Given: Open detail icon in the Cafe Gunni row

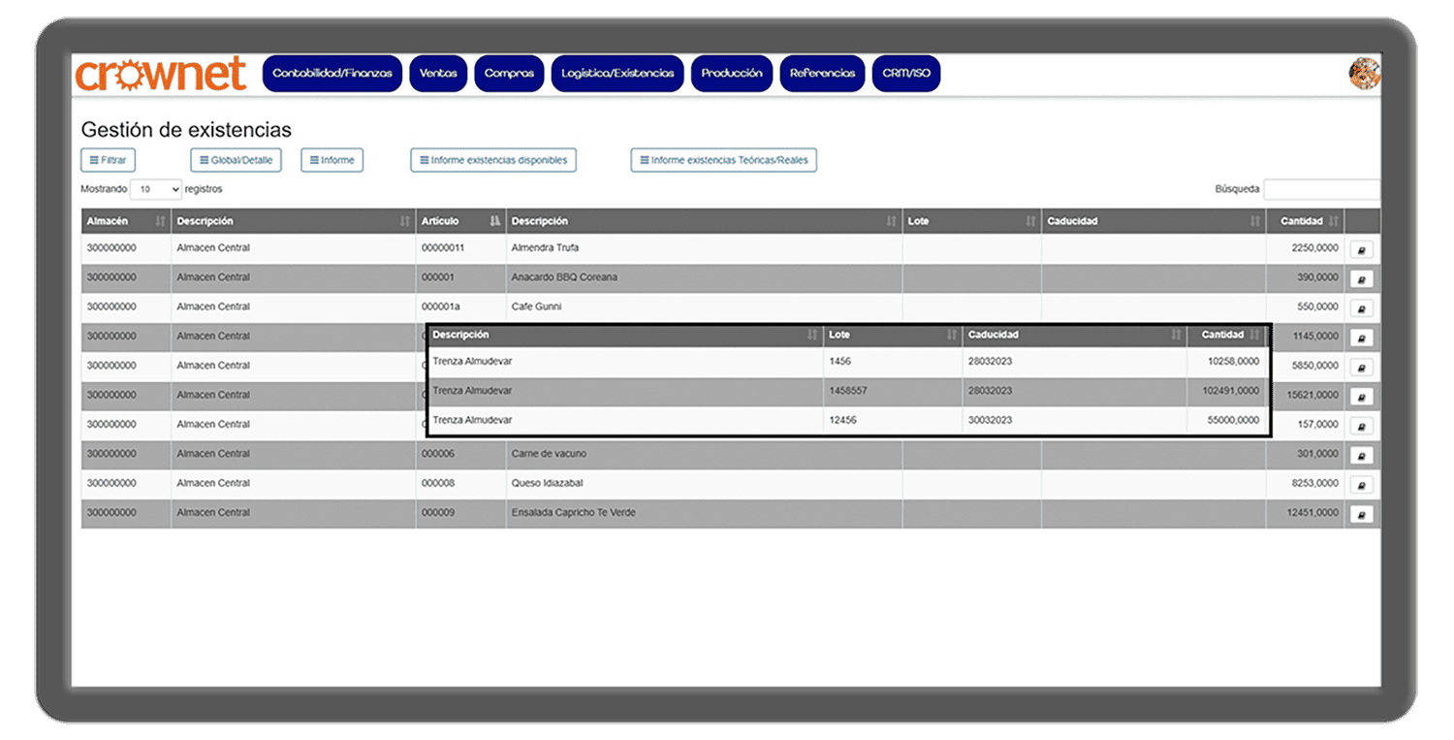Looking at the screenshot, I should 1361,308.
